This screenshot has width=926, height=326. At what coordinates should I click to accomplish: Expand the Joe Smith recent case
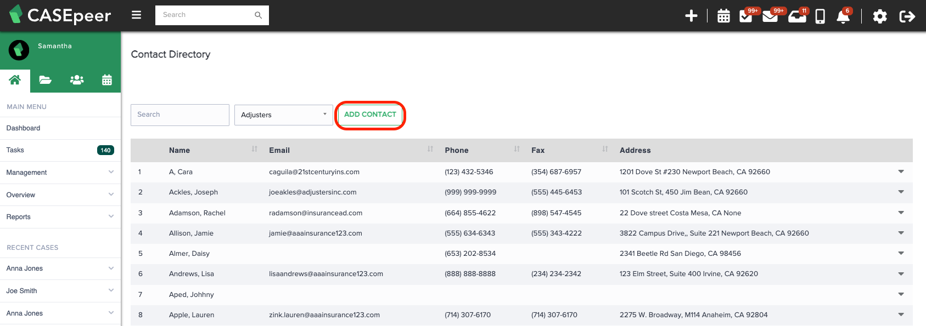[60, 291]
